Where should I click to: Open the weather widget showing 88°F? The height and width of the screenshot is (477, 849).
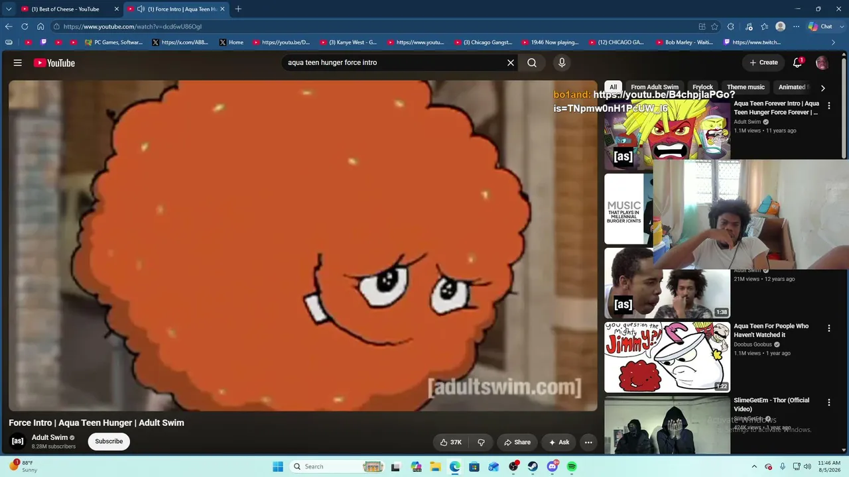pyautogui.click(x=24, y=466)
